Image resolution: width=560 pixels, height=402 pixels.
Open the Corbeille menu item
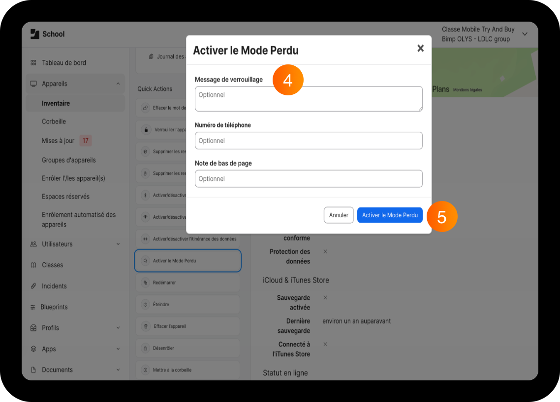[x=54, y=122]
